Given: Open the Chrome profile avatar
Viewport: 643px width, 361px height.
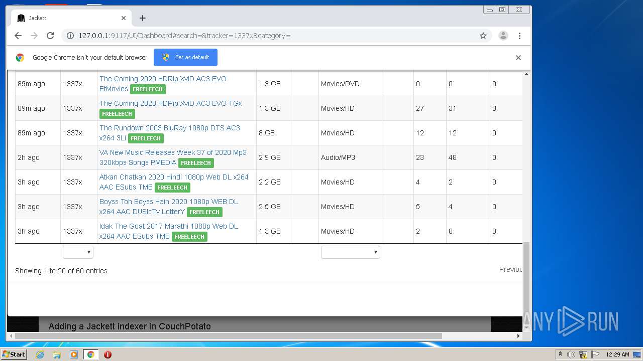Looking at the screenshot, I should [503, 36].
